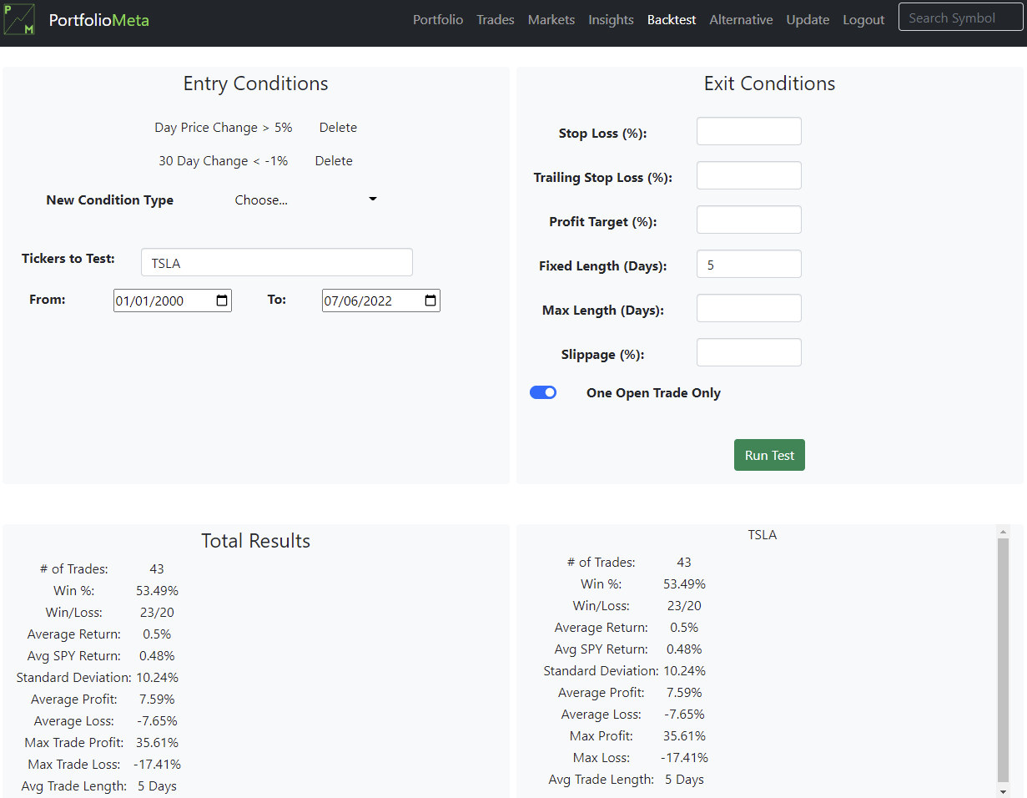The image size is (1027, 798).
Task: Log out via the Logout link
Action: [863, 19]
